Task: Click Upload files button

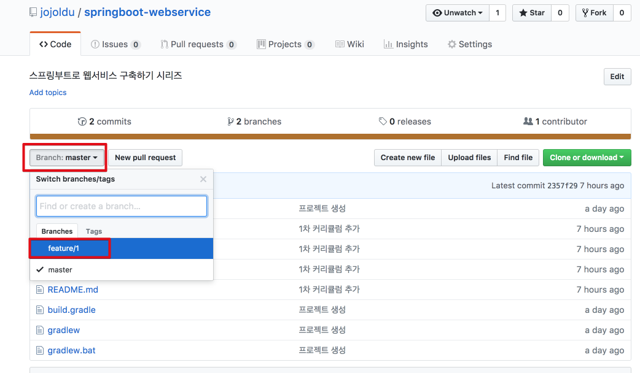Action: [469, 157]
